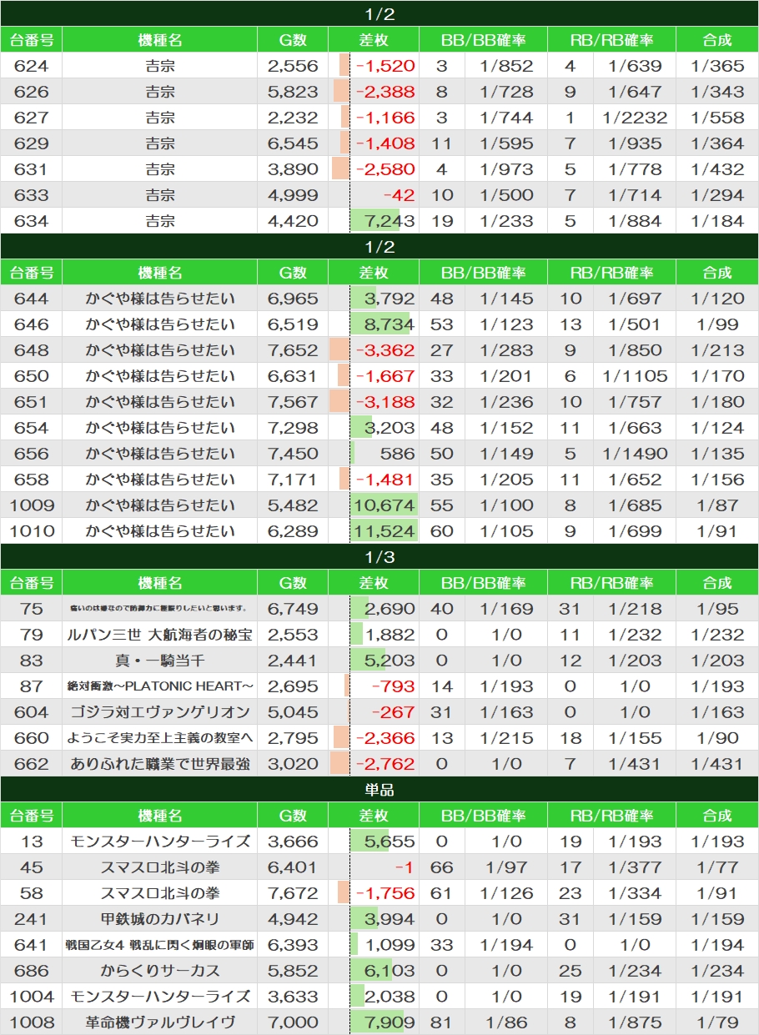Click the -1 difference value in row 45
Viewport: 759px width, 1035px height.
point(404,867)
